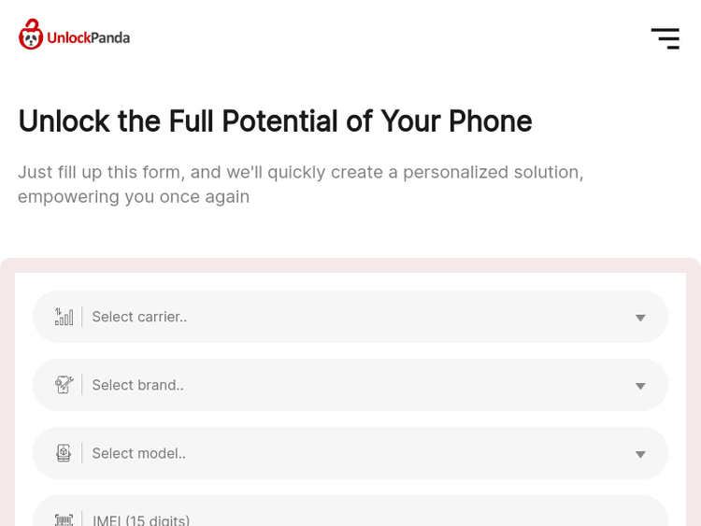Image resolution: width=701 pixels, height=526 pixels.
Task: Expand the model dropdown arrow
Action: (x=640, y=454)
